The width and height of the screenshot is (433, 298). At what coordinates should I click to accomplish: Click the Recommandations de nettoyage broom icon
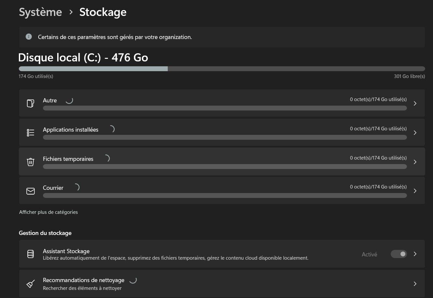[x=30, y=284]
